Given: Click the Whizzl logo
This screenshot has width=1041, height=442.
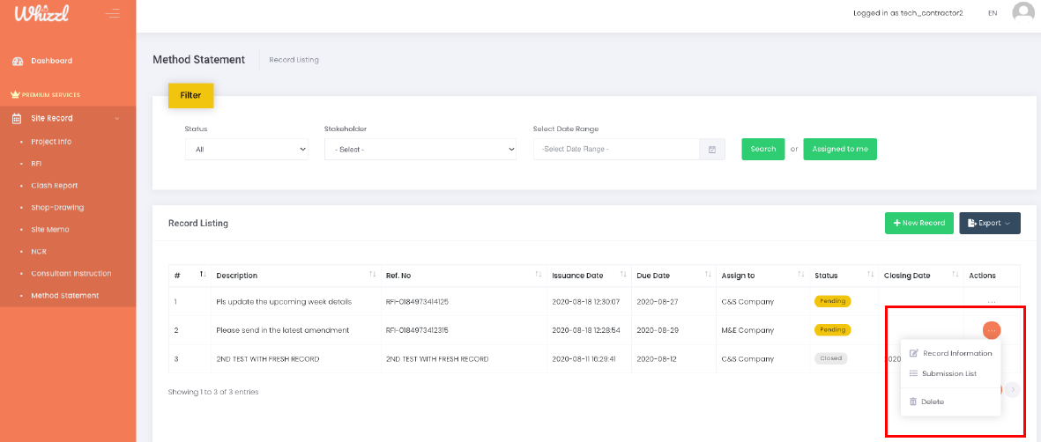Looking at the screenshot, I should 41,14.
